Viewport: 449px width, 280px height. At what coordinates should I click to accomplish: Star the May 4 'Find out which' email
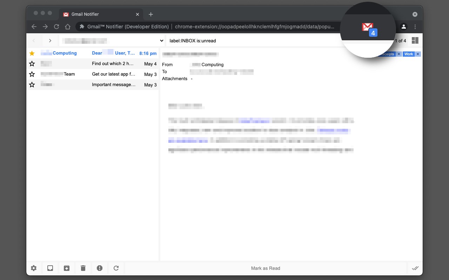(x=32, y=64)
